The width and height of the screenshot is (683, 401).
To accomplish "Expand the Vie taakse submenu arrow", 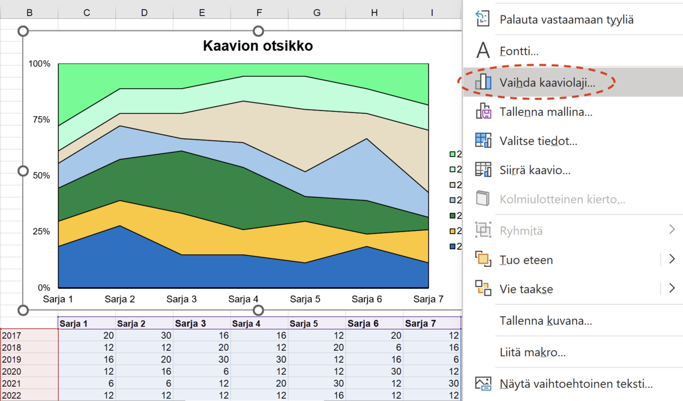I will 672,288.
